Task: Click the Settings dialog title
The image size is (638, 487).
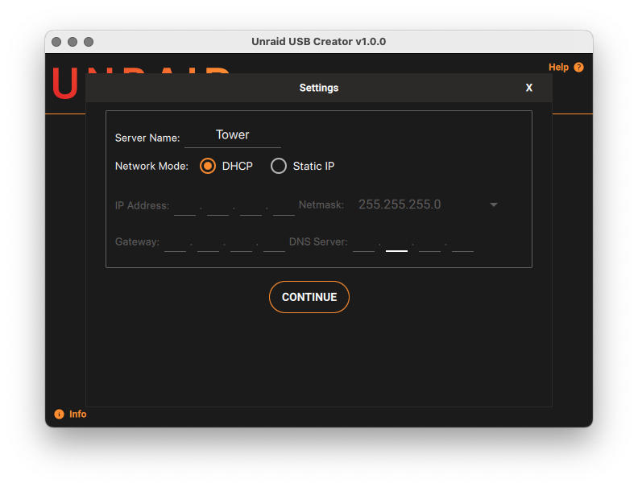Action: tap(318, 88)
